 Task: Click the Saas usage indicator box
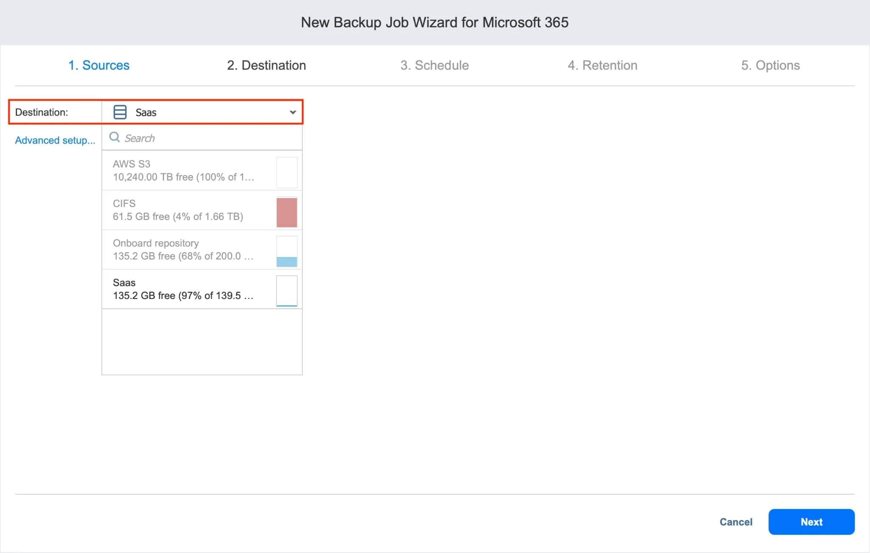287,291
